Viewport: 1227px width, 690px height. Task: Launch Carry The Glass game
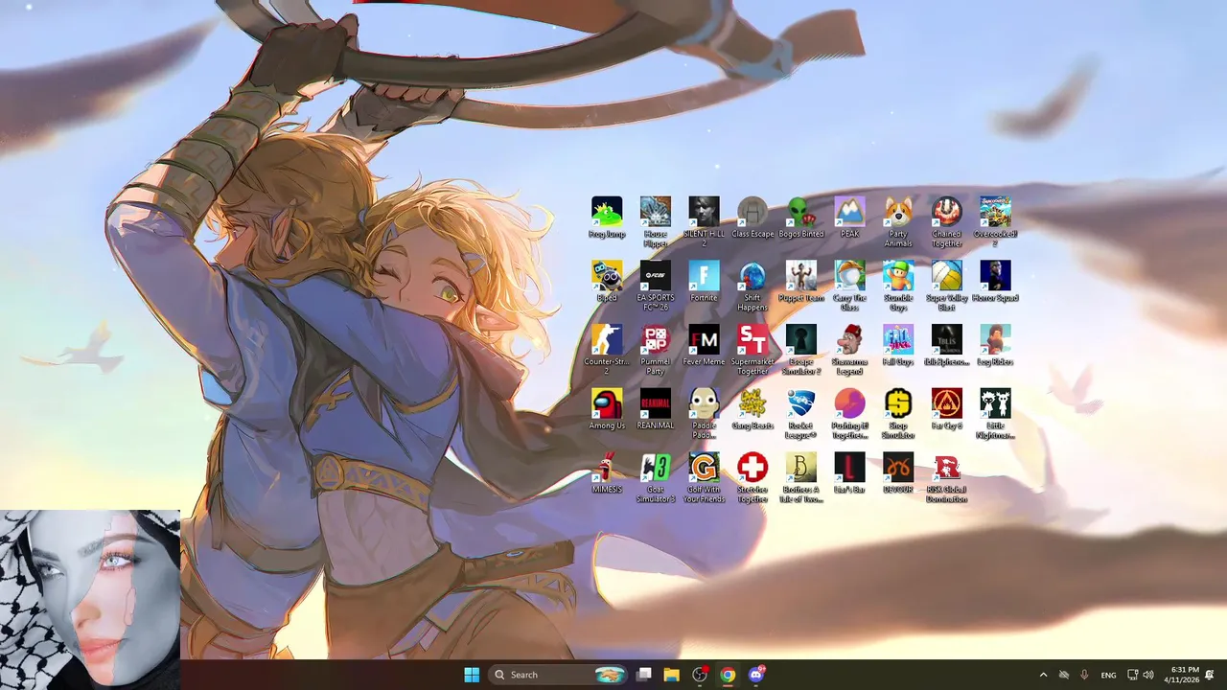pos(849,287)
